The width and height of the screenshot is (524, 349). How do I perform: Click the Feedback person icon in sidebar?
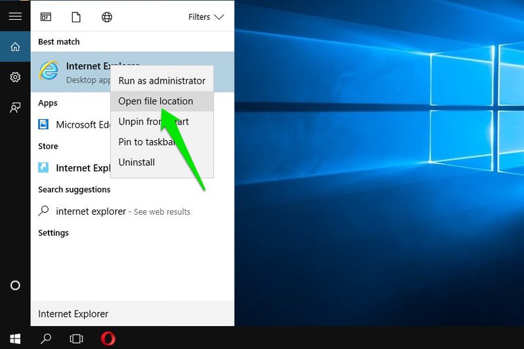(15, 107)
